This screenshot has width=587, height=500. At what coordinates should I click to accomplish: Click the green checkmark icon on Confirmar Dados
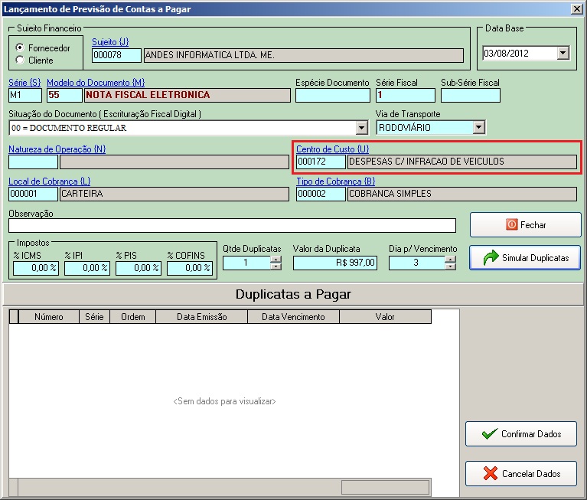click(490, 433)
